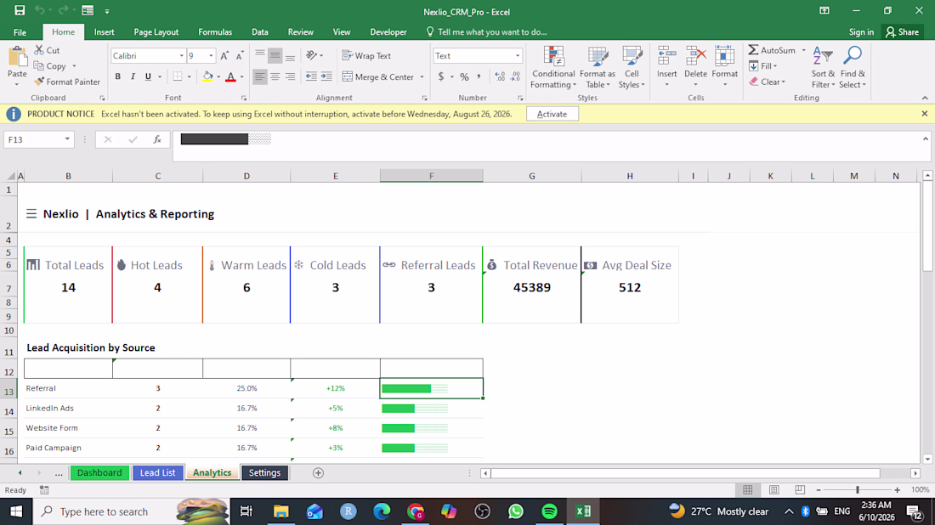The height and width of the screenshot is (525, 935).
Task: Click the Font Color icon
Action: (x=230, y=76)
